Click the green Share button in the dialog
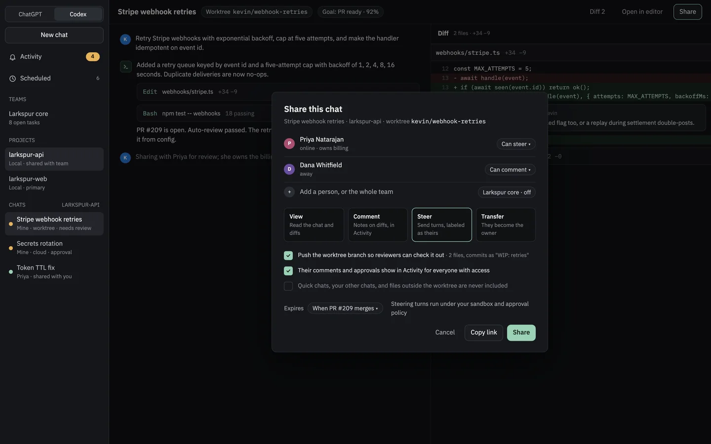Image resolution: width=711 pixels, height=444 pixels. [x=521, y=333]
